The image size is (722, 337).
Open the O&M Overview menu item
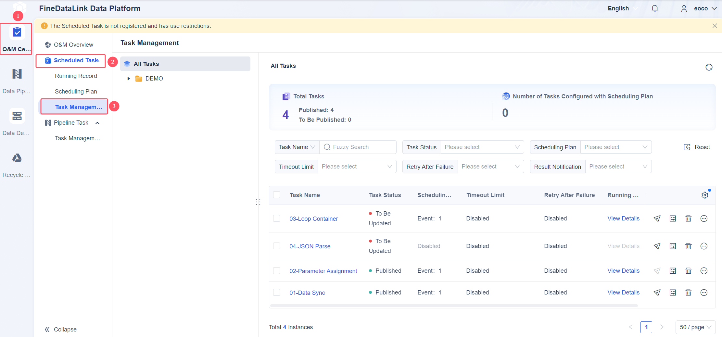[73, 45]
